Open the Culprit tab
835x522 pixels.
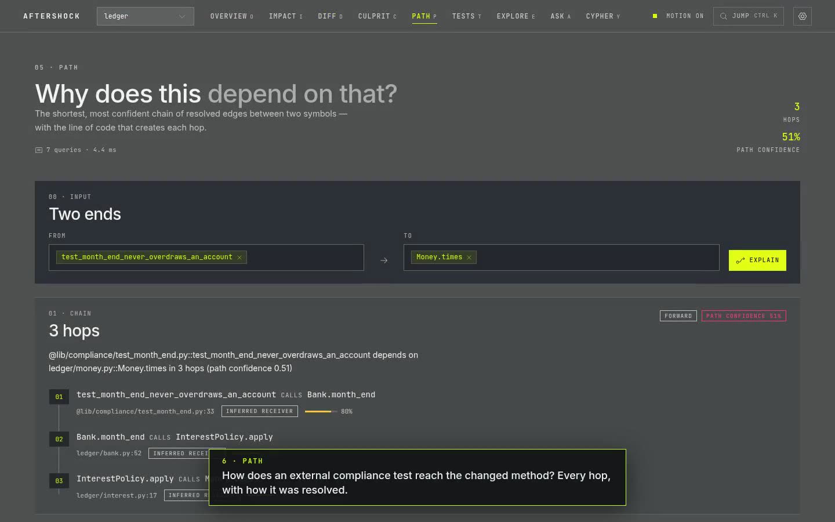click(x=377, y=16)
